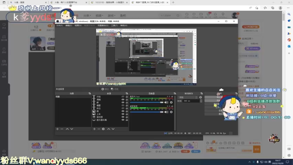The width and height of the screenshot is (293, 165).
Task: Add a new scene in OBS
Action: pyautogui.click(x=58, y=129)
